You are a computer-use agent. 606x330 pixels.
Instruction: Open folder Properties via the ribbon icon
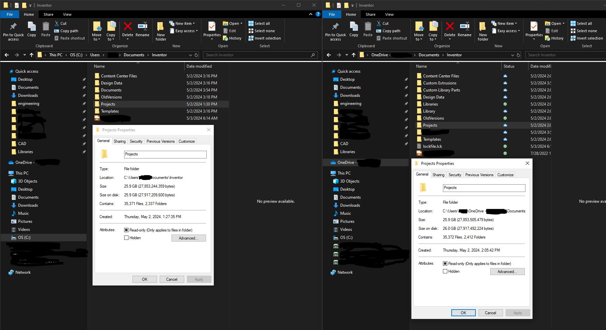tap(212, 29)
